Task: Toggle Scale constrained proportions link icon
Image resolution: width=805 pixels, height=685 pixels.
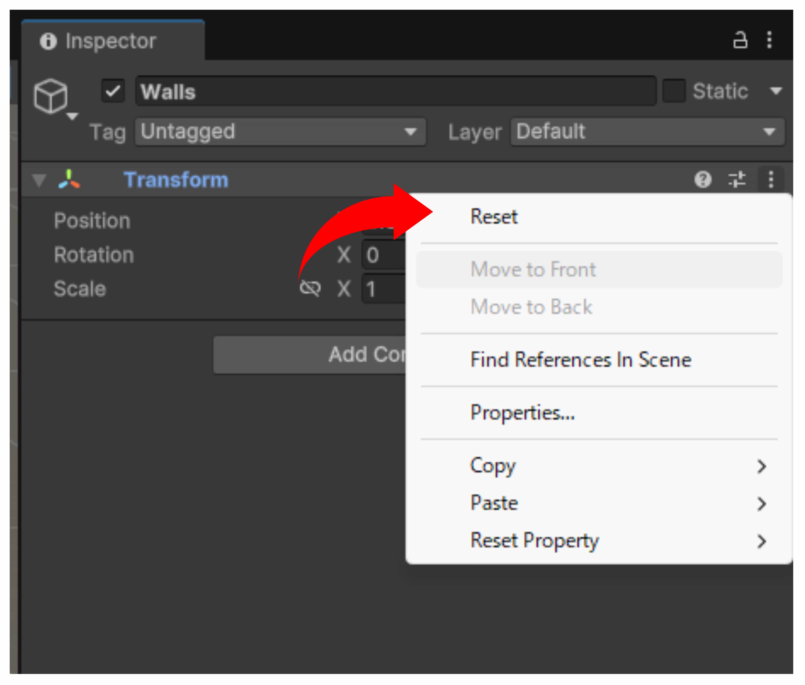Action: pos(310,289)
